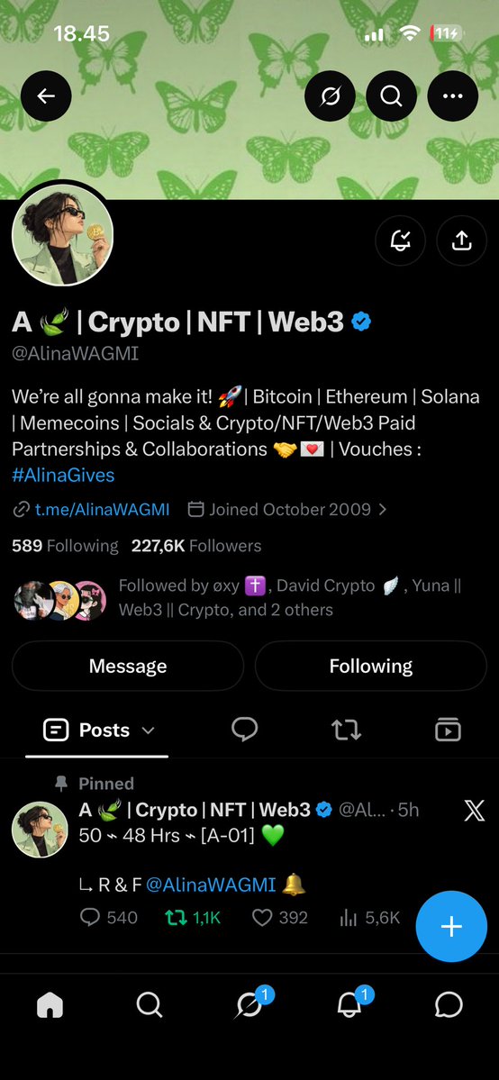Switch to the Reposts tab icon
The image size is (499, 1080).
coord(346,730)
